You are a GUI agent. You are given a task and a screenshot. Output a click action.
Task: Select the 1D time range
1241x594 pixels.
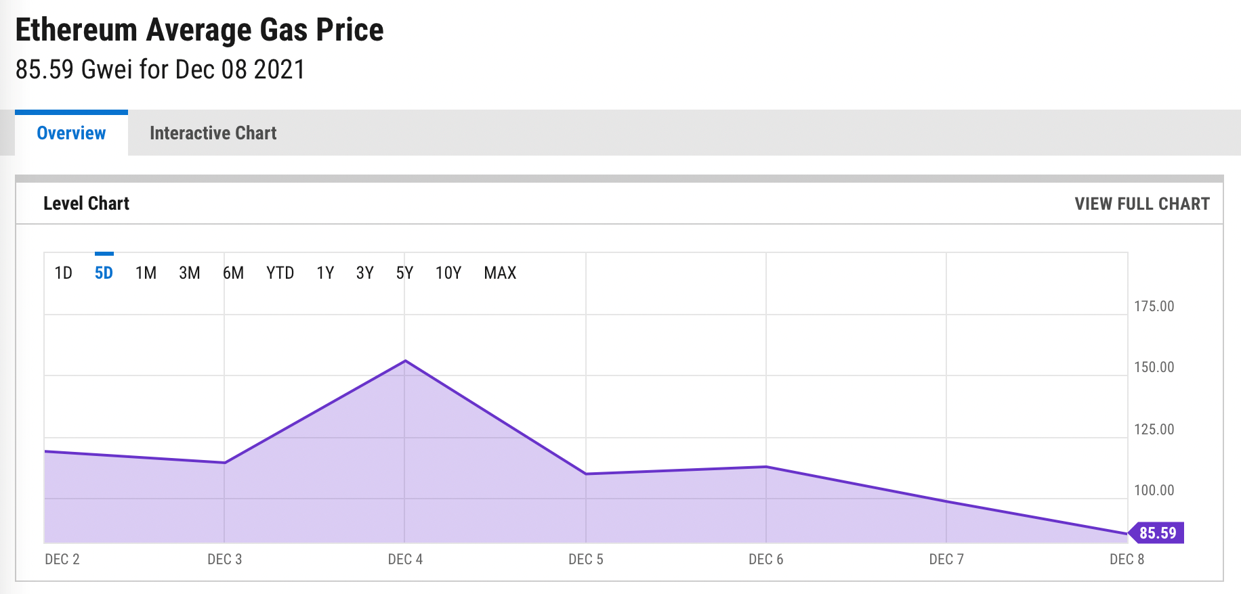click(64, 273)
